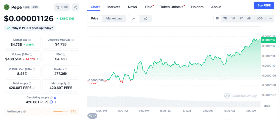Click the 477.36K holders value
The height and width of the screenshot is (120, 279).
click(61, 74)
